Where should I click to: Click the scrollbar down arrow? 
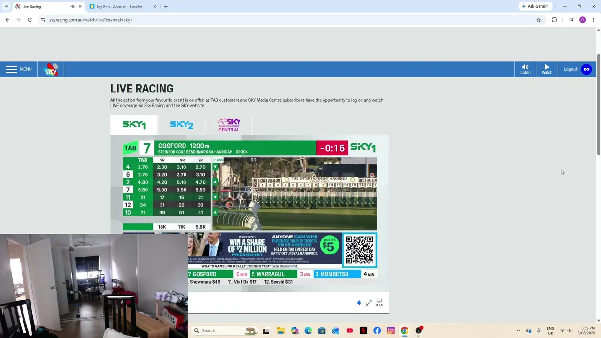tap(598, 321)
